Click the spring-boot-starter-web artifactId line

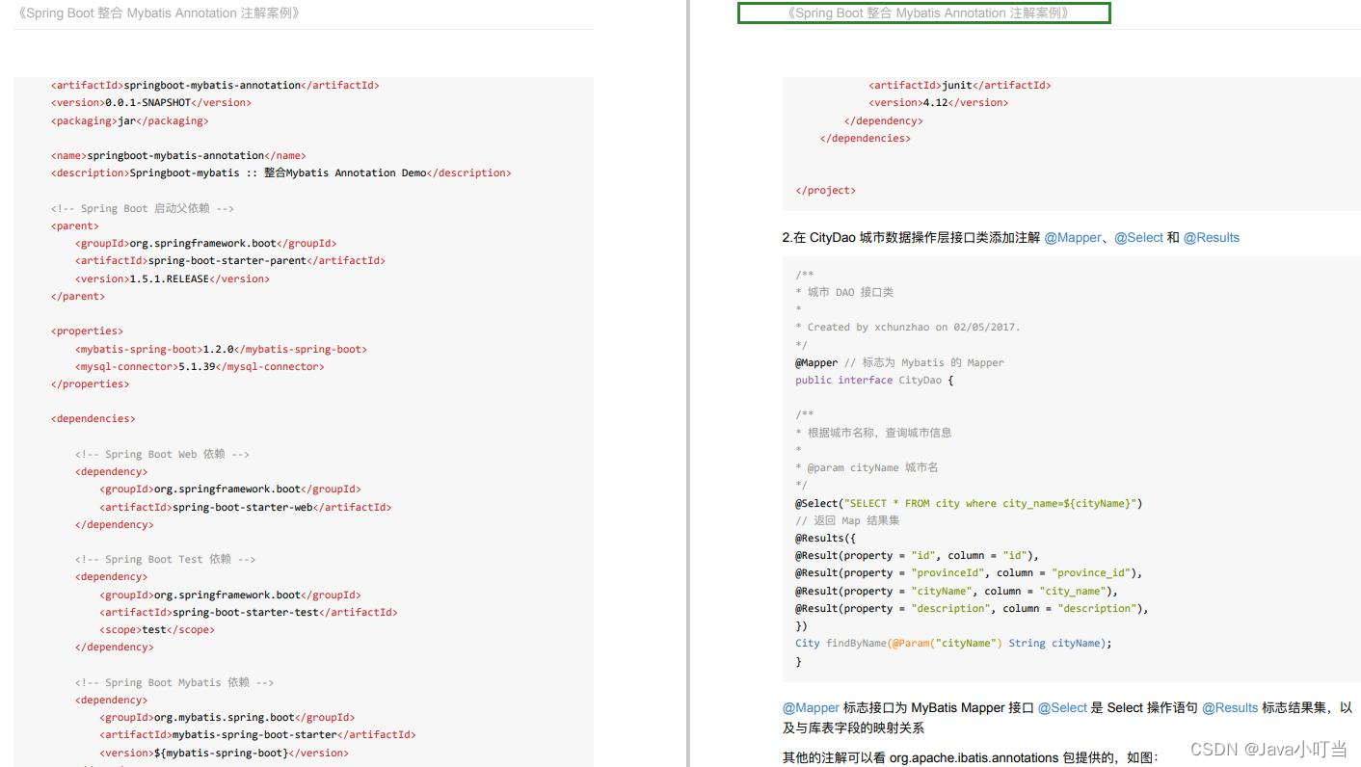click(246, 507)
